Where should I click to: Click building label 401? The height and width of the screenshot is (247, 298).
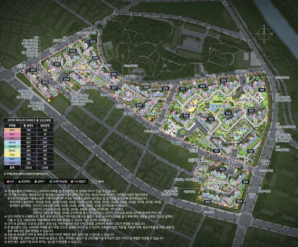pyautogui.click(x=33, y=70)
